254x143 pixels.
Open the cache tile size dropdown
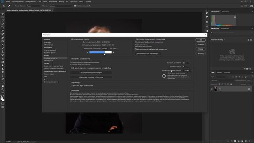click(x=191, y=71)
